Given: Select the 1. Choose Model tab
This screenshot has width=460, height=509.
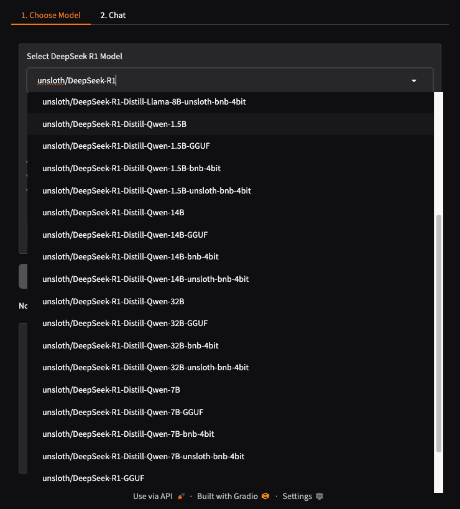Looking at the screenshot, I should [x=51, y=15].
